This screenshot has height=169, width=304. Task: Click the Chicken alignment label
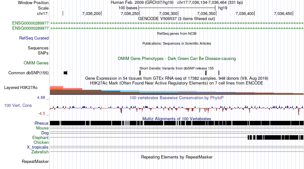click(41, 142)
